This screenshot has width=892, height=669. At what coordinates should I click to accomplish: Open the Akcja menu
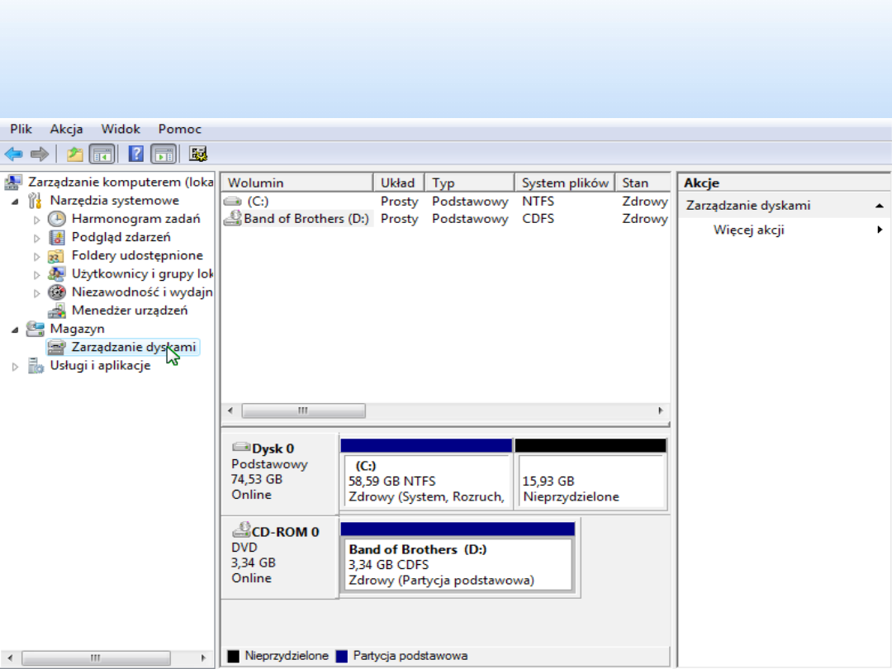66,129
